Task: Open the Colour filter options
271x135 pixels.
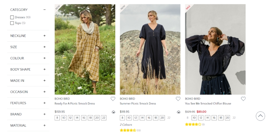Action: 44,58
